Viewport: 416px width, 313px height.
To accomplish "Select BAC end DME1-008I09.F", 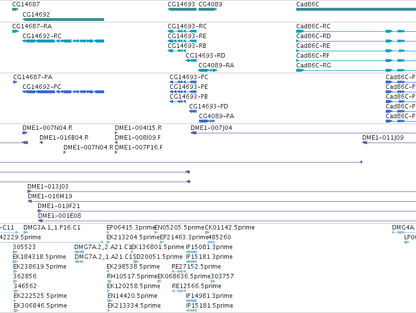I will pyautogui.click(x=138, y=138).
